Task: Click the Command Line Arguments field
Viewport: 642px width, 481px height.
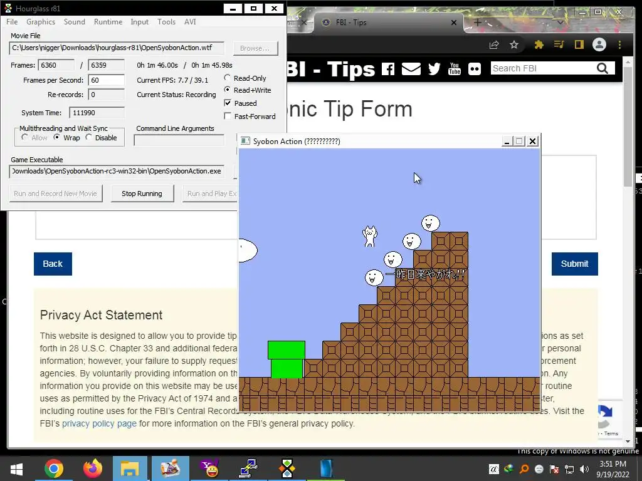Action: 179,140
